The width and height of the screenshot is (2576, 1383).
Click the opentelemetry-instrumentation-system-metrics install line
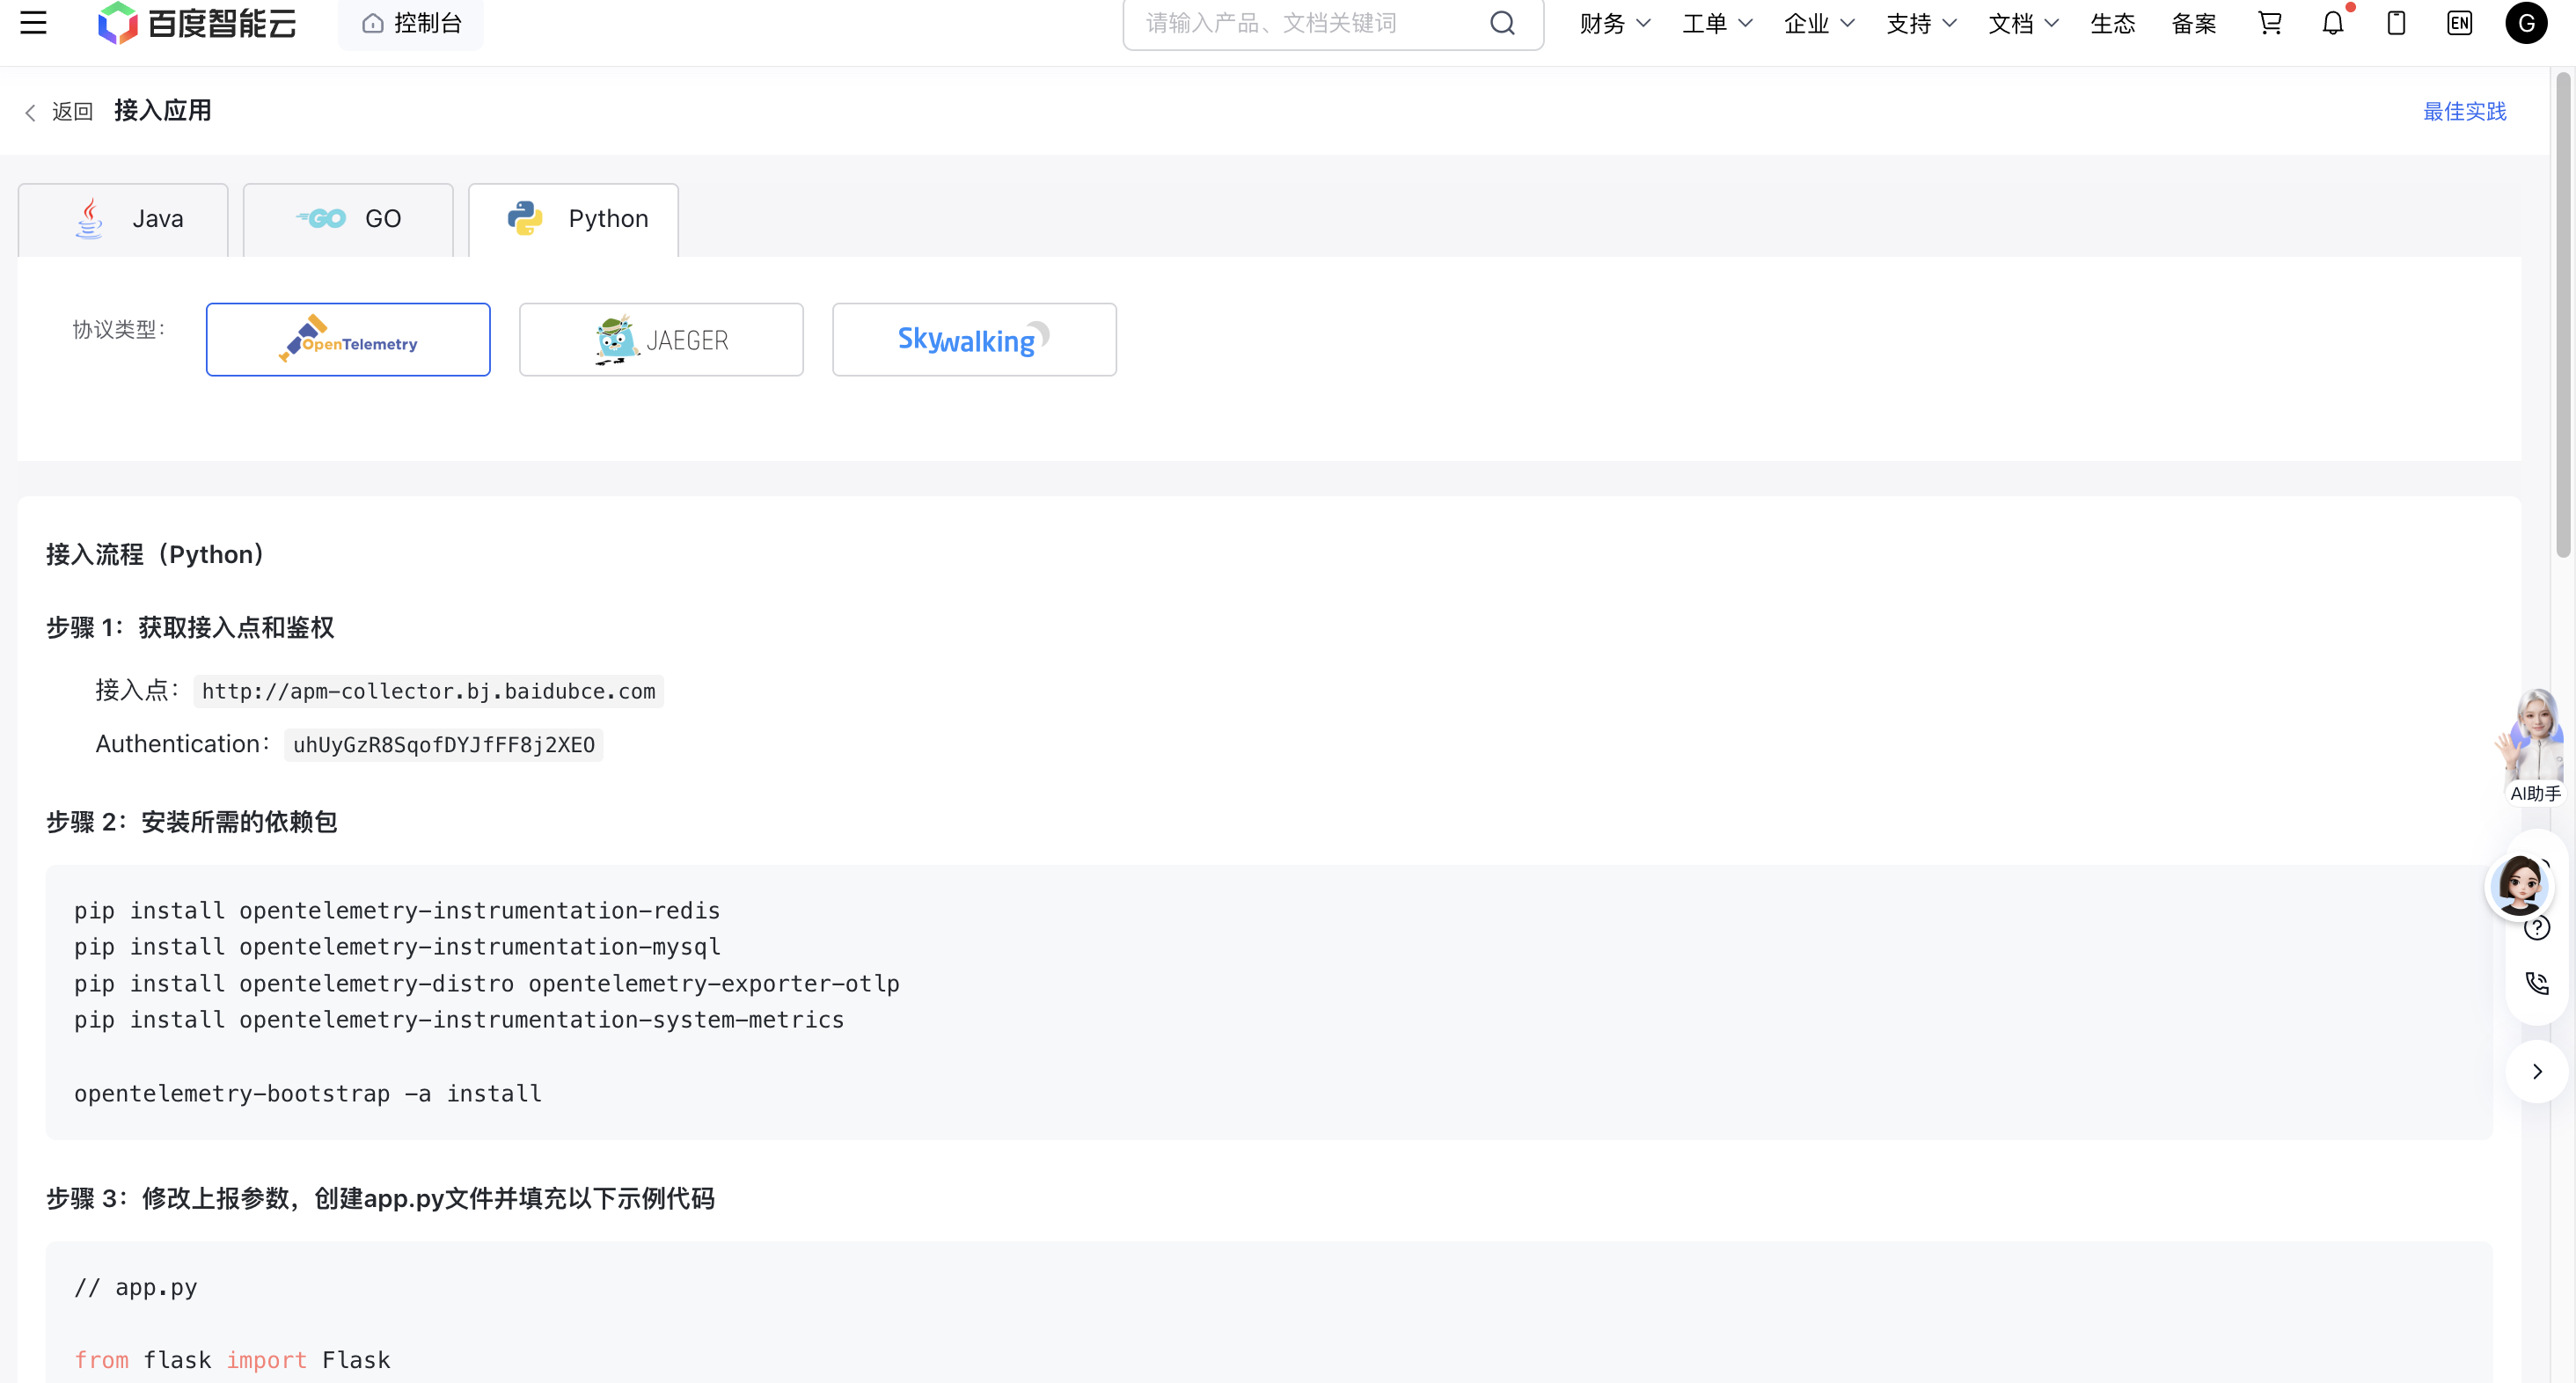(x=459, y=1019)
